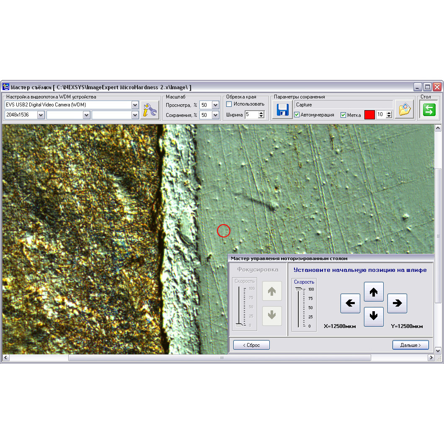Screen dimensions: 444x444
Task: Increase the Ширина width spinner value
Action: pos(261,113)
